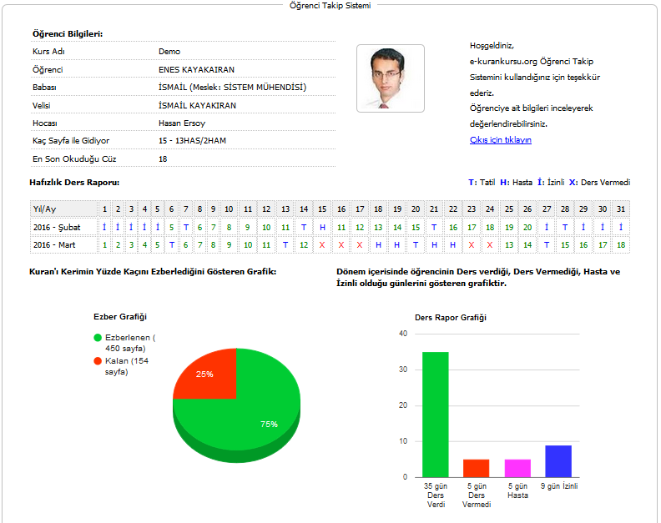Click the "Yıl/Ay" table header cell

[44, 209]
